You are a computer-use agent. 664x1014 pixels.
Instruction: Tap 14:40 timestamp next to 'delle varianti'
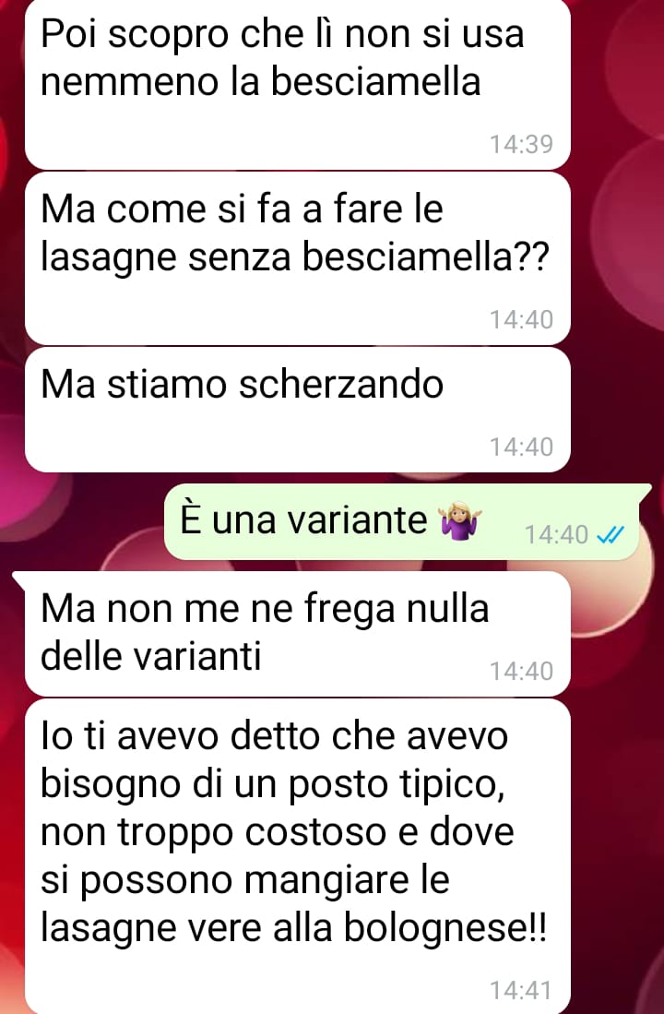(521, 672)
